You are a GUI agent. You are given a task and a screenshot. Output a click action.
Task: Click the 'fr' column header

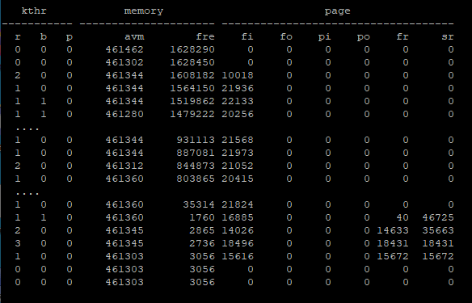click(x=402, y=36)
